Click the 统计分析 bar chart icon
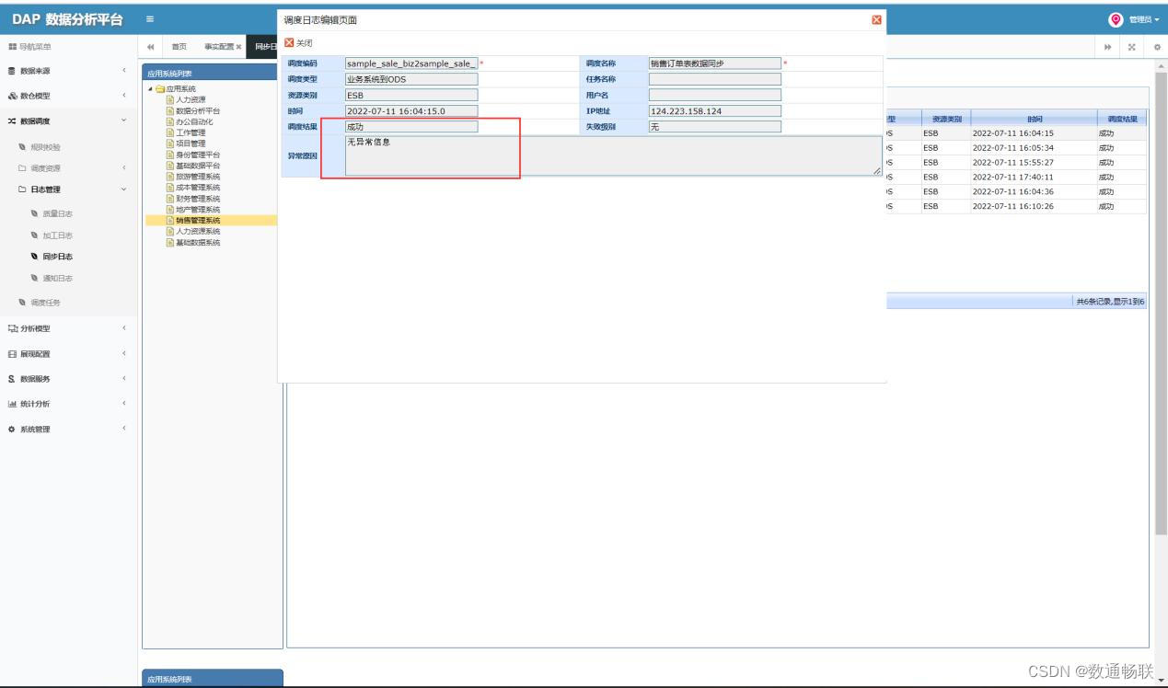The width and height of the screenshot is (1168, 688). (12, 403)
